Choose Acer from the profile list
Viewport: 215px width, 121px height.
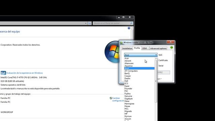coord(139,58)
